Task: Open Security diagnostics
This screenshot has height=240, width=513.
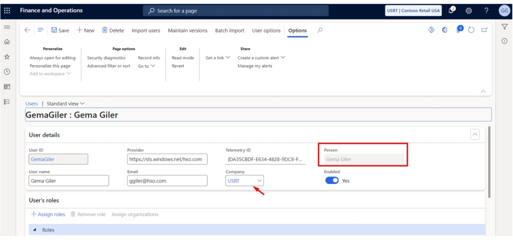Action: (x=106, y=58)
